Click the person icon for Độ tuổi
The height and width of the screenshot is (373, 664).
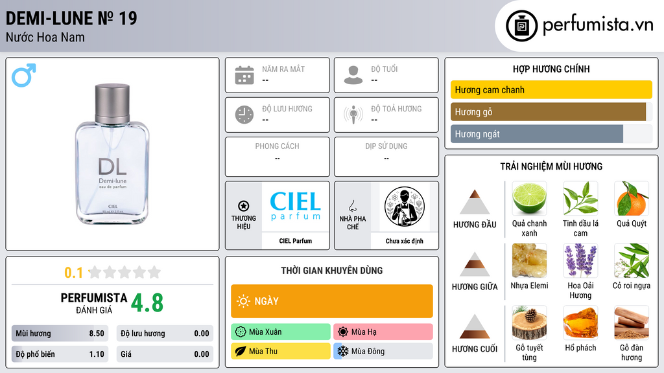point(353,75)
